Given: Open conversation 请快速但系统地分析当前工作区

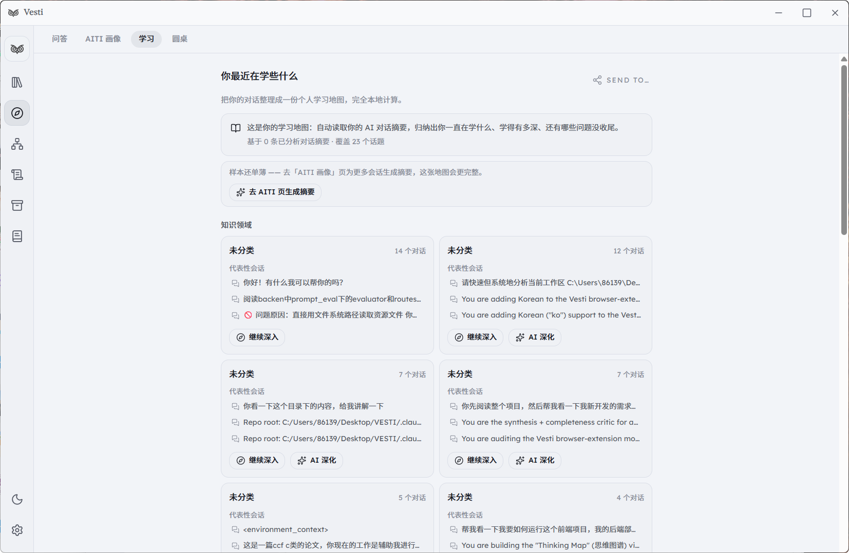Looking at the screenshot, I should point(545,283).
